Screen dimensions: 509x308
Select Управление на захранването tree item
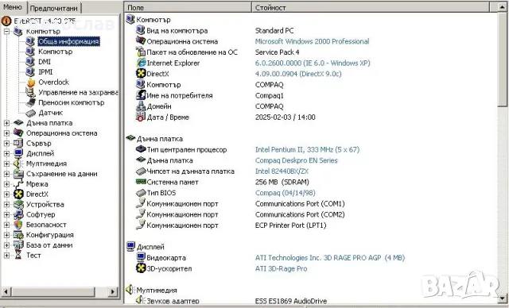[78, 93]
